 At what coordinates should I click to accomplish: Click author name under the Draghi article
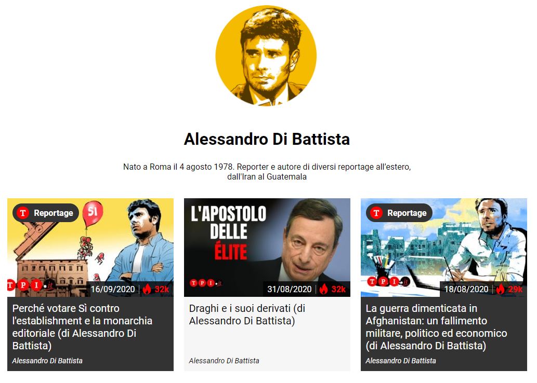[x=224, y=361]
